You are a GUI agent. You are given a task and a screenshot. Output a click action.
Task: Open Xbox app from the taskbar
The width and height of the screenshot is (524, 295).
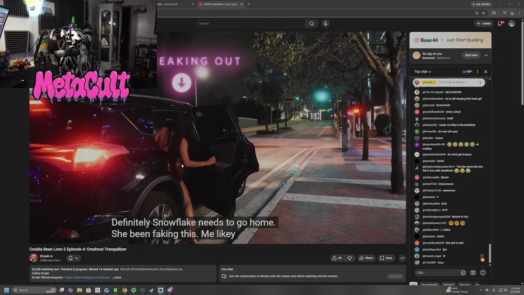[x=142, y=290]
